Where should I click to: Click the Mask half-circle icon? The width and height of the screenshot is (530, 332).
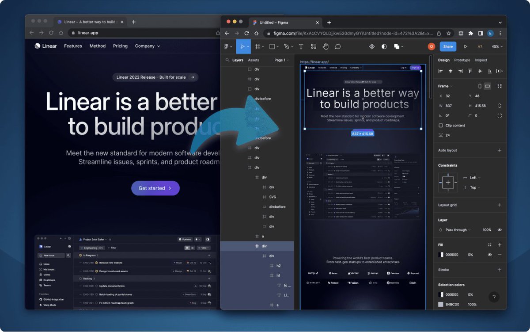click(384, 46)
